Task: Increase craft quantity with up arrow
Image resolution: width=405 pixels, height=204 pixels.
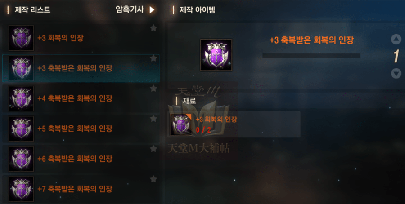Action: [396, 40]
